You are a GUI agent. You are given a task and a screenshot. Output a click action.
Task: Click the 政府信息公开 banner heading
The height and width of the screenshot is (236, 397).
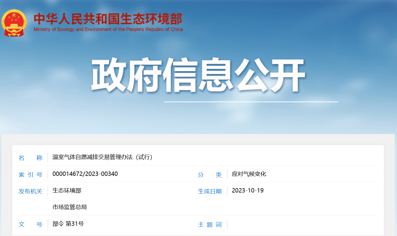pos(197,75)
